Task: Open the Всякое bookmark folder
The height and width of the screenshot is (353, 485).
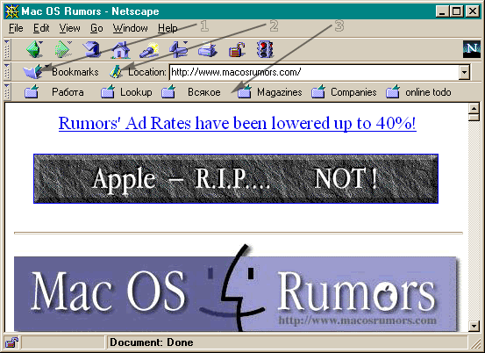Action: (x=191, y=92)
